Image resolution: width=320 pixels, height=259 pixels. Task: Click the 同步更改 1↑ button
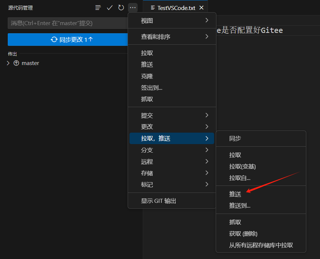tap(67, 40)
